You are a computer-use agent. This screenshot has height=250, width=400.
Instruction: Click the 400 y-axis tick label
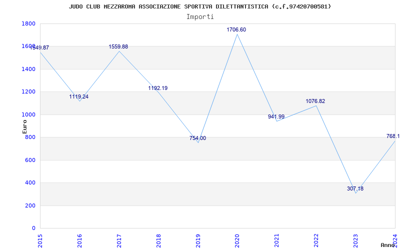coord(30,182)
